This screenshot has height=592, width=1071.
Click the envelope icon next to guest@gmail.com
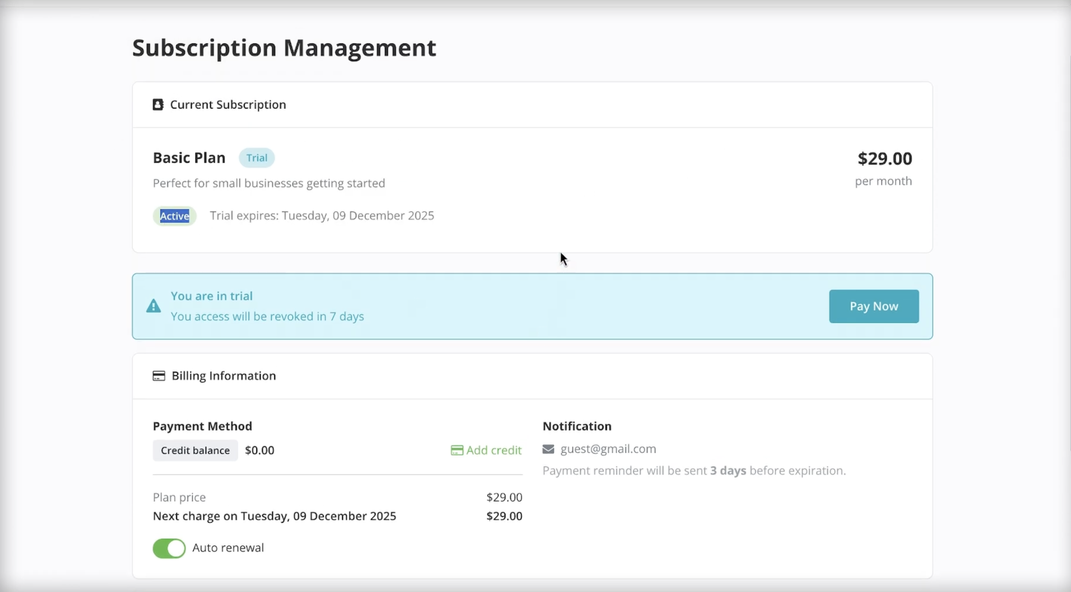[548, 449]
